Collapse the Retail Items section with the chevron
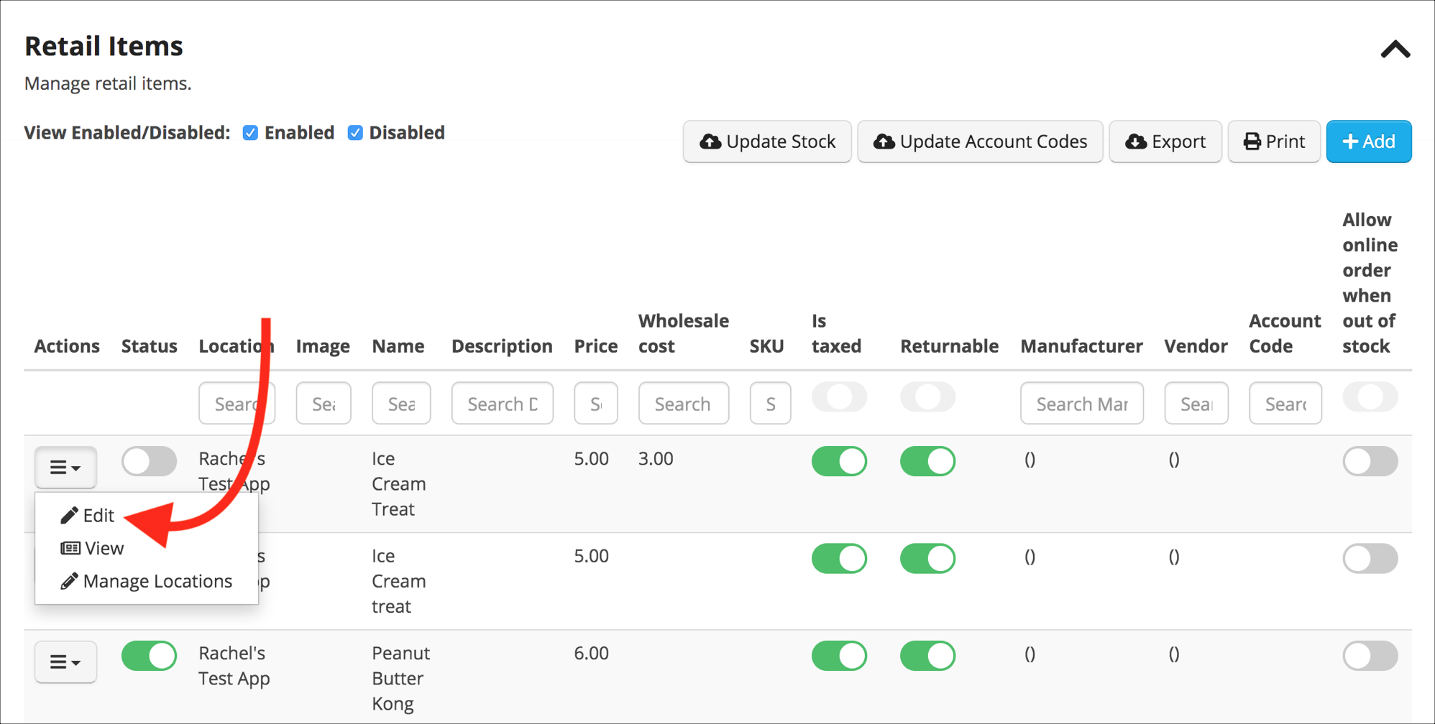Viewport: 1435px width, 724px height. tap(1395, 49)
